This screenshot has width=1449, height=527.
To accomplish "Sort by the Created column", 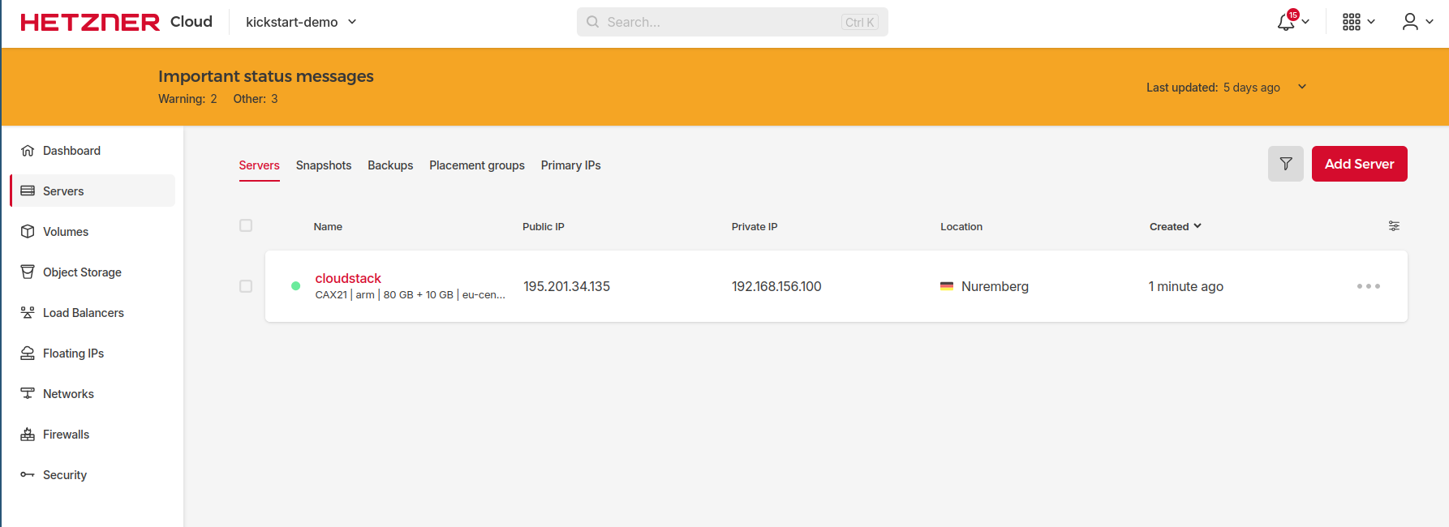I will pos(1175,227).
